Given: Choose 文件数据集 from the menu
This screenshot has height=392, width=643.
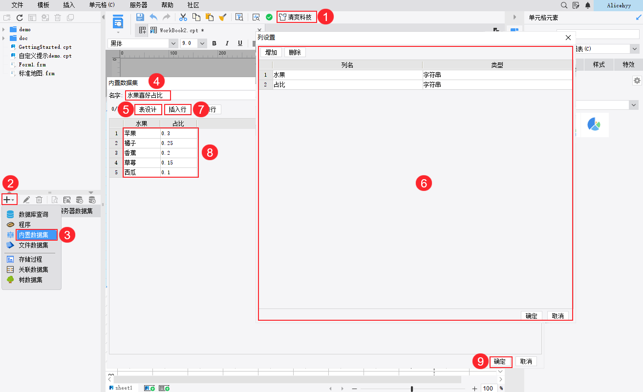Looking at the screenshot, I should click(32, 245).
